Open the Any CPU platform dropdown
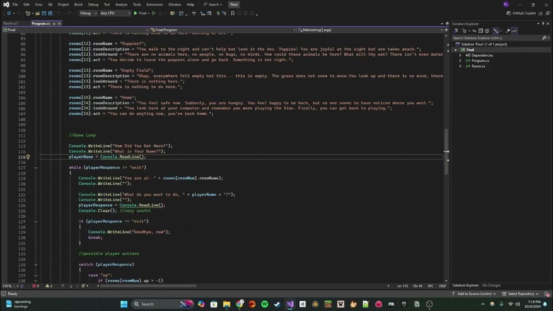The width and height of the screenshot is (553, 311). [115, 13]
